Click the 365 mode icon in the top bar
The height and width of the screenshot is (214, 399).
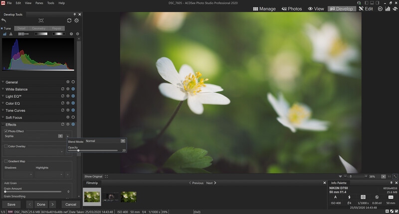click(380, 8)
